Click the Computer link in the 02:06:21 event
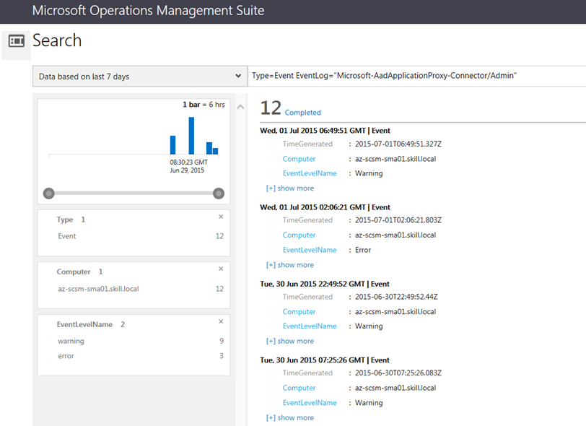 pyautogui.click(x=299, y=235)
